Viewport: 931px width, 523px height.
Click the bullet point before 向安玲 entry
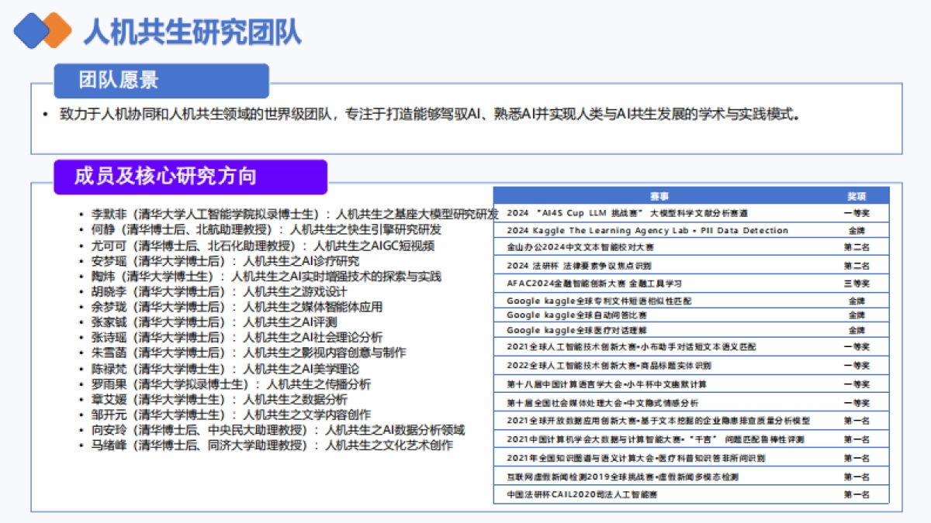pyautogui.click(x=82, y=430)
